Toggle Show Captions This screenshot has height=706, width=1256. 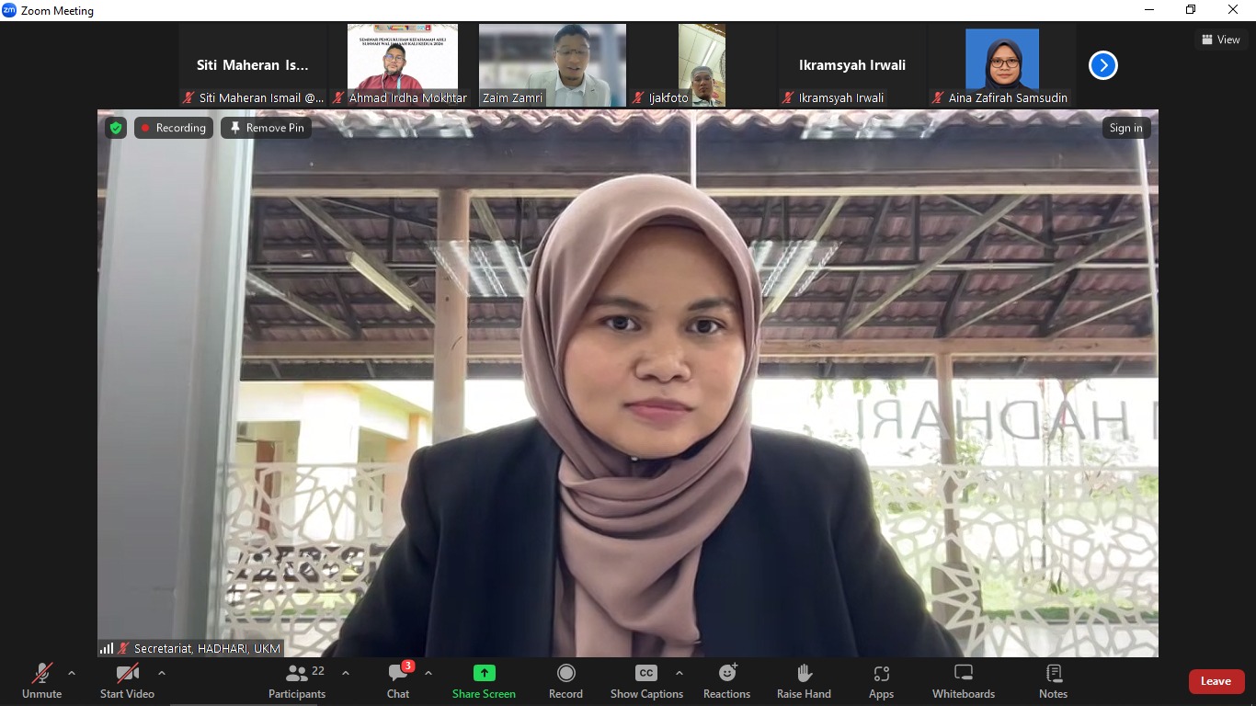[x=646, y=681]
